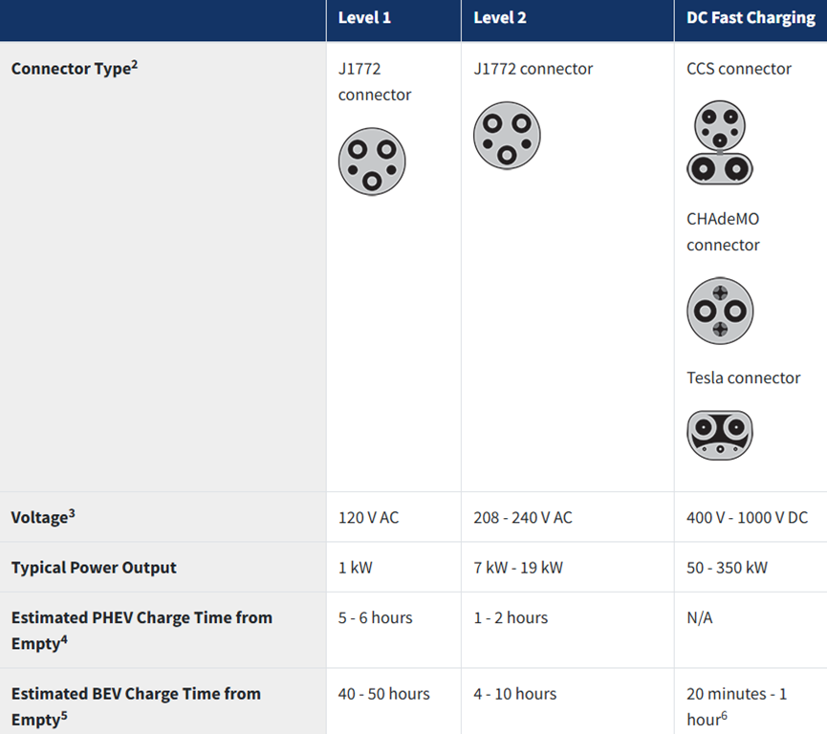Open footnote 4 after PHEV Charge Time
Screen dimensions: 827x734
(x=63, y=639)
